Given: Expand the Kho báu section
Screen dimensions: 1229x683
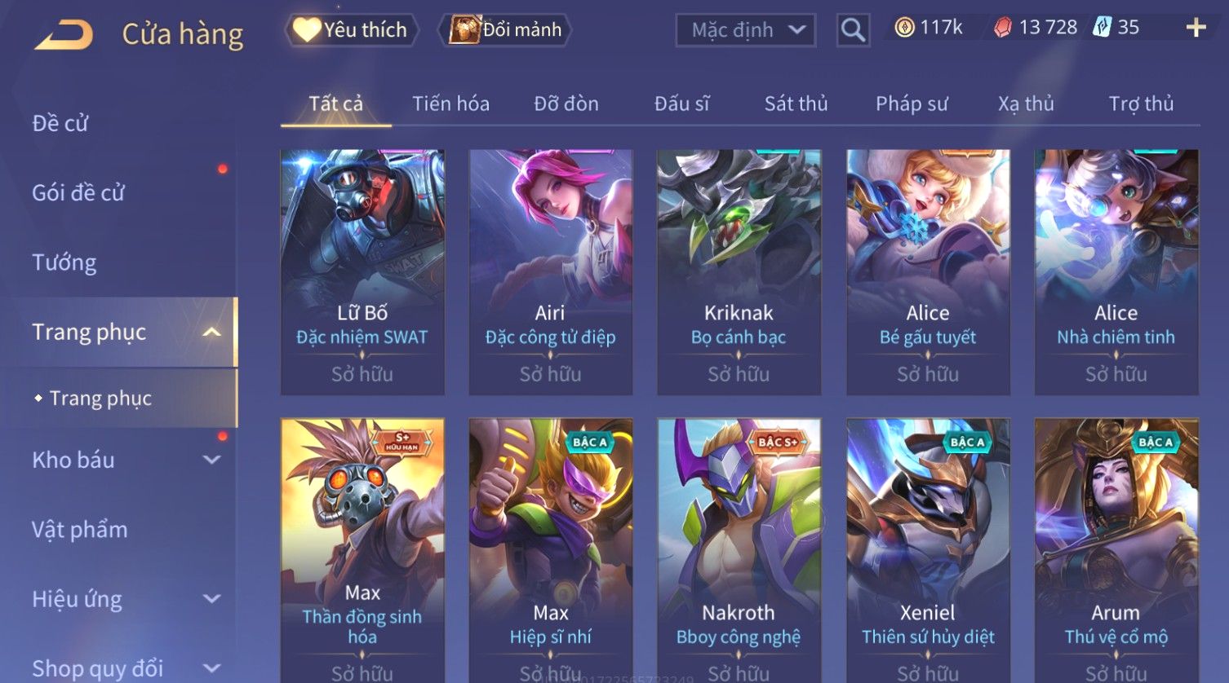Looking at the screenshot, I should [211, 460].
